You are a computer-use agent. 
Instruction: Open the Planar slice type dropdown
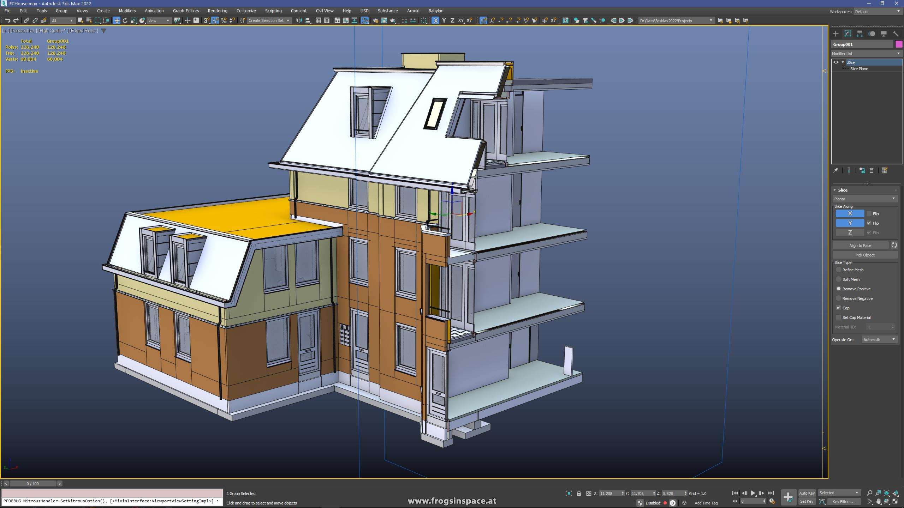(864, 199)
